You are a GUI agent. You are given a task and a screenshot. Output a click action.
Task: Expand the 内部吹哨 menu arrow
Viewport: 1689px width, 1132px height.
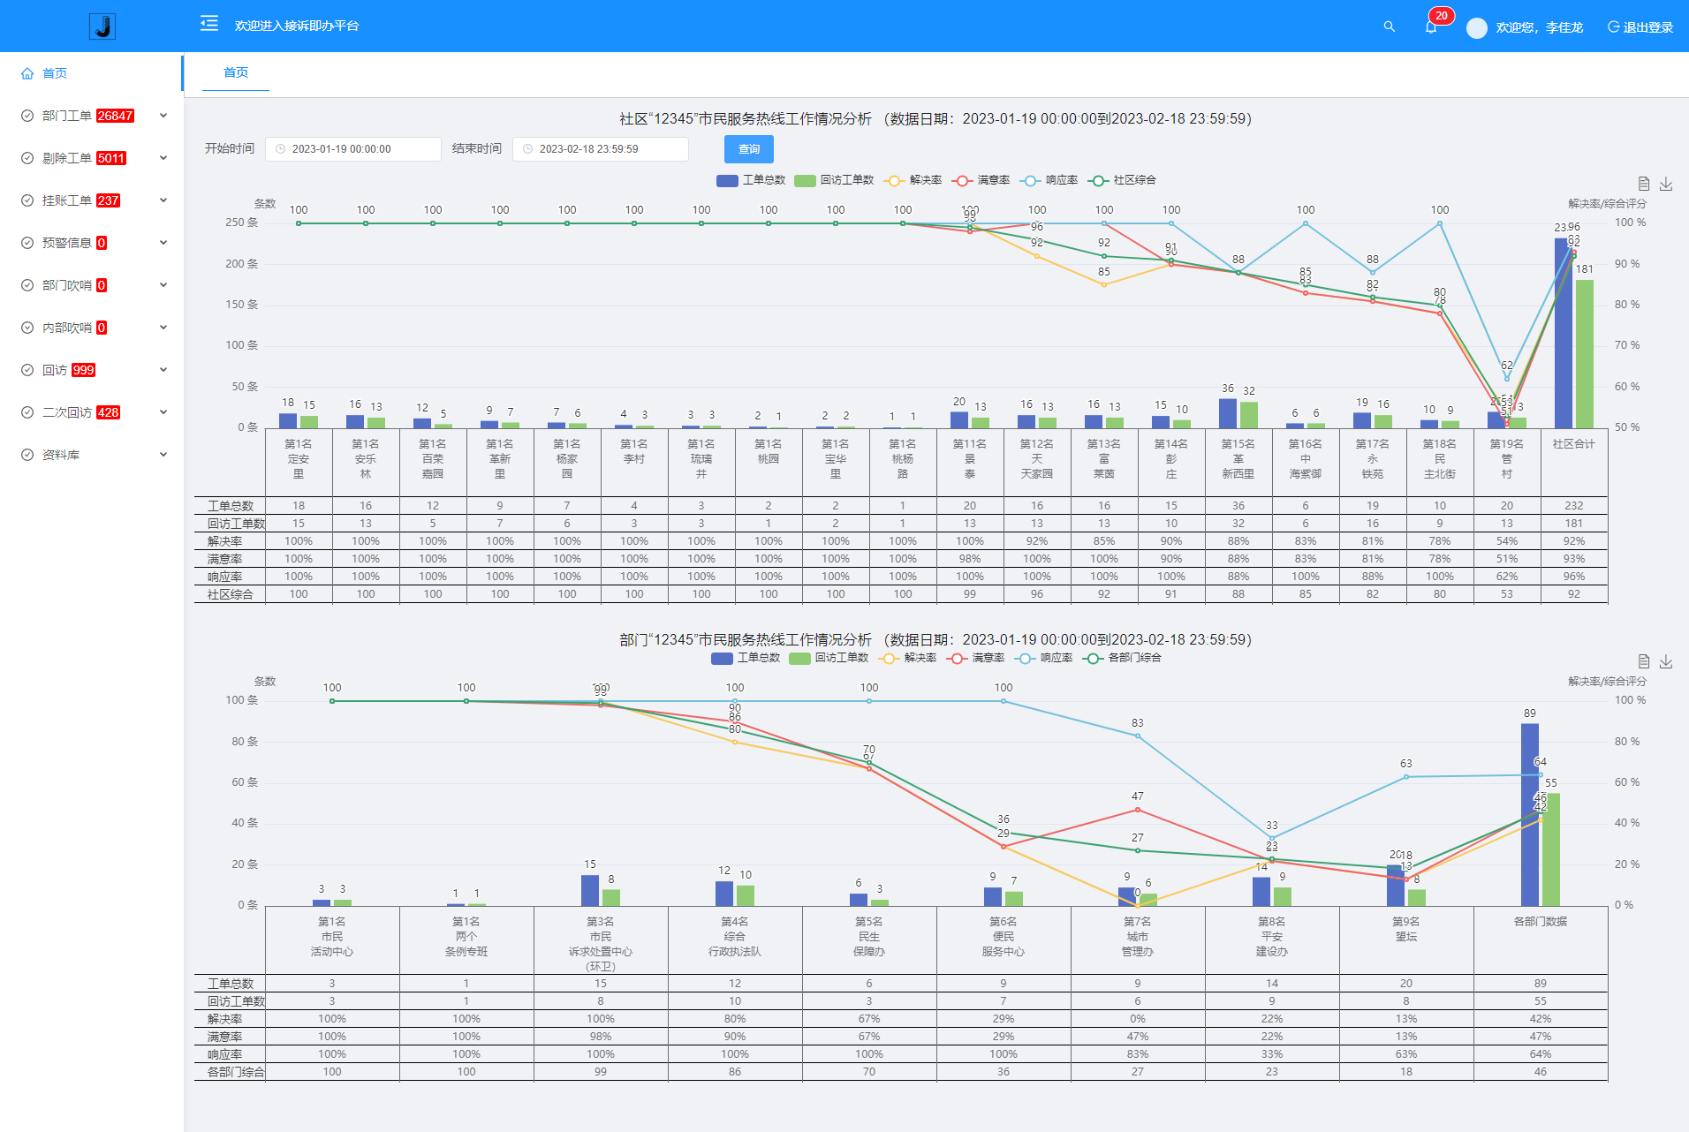coord(163,328)
